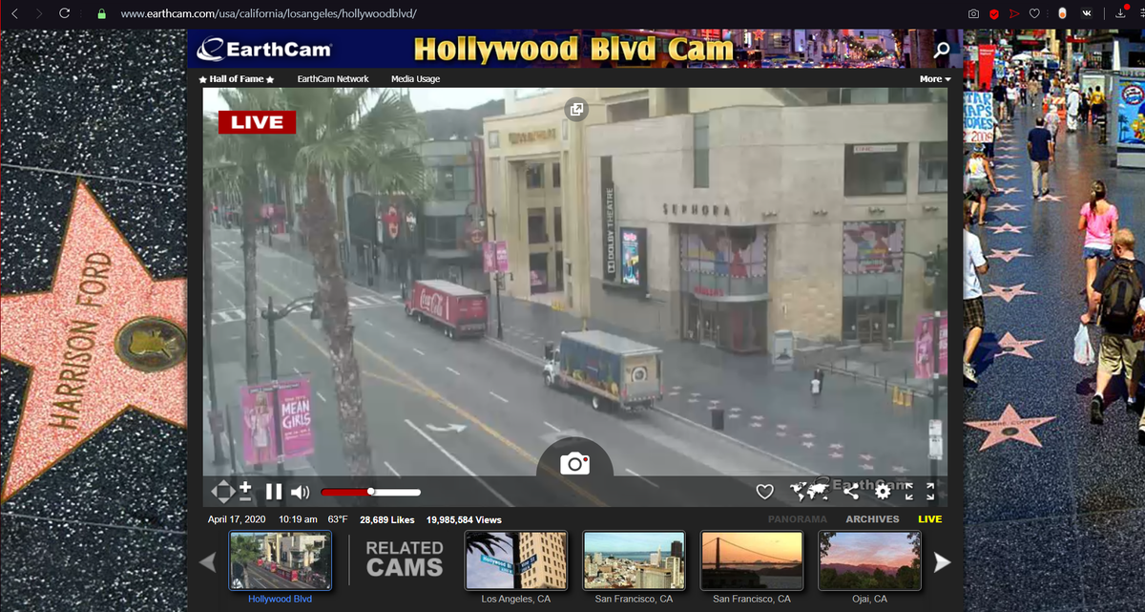Screen dimensions: 1145x612
Task: Open the site search magnifier
Action: (942, 50)
